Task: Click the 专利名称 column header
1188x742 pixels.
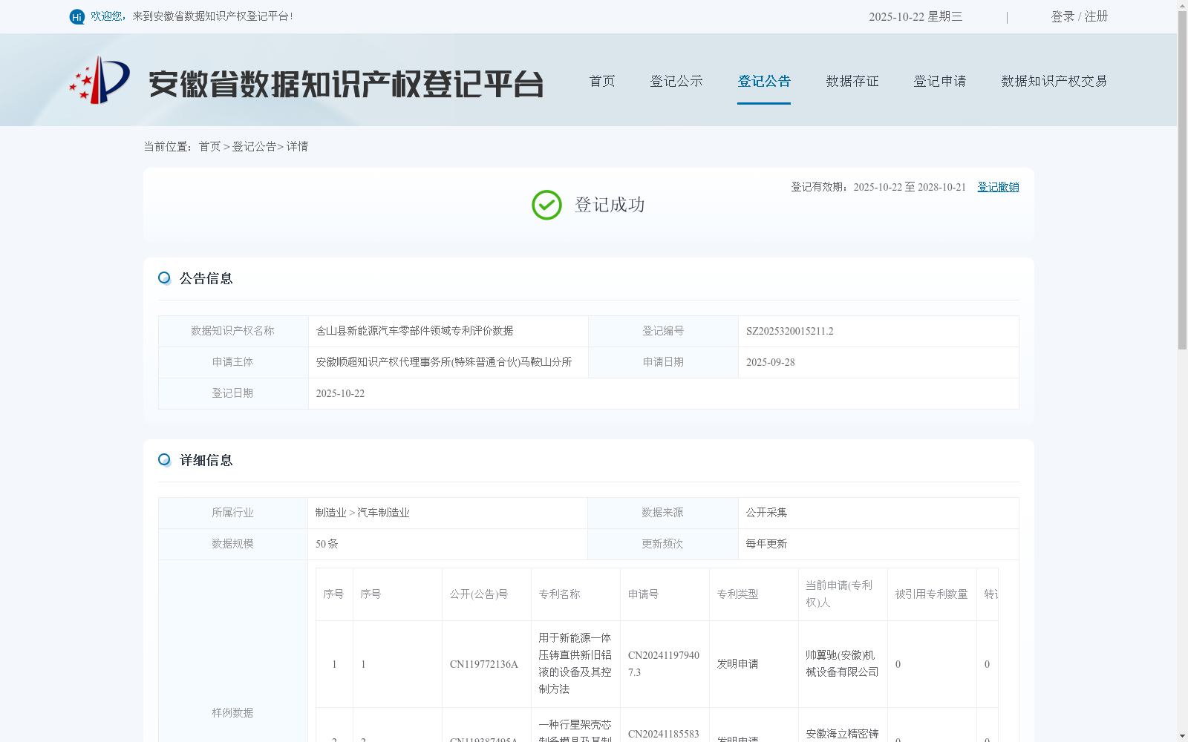Action: tap(559, 594)
